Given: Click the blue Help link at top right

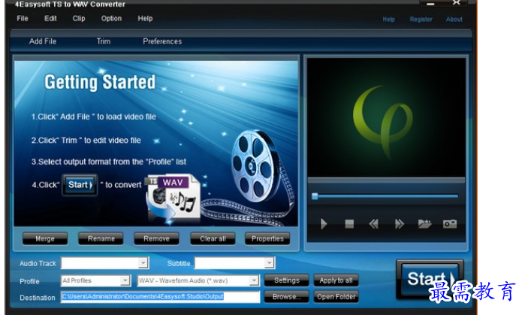Looking at the screenshot, I should click(x=388, y=20).
